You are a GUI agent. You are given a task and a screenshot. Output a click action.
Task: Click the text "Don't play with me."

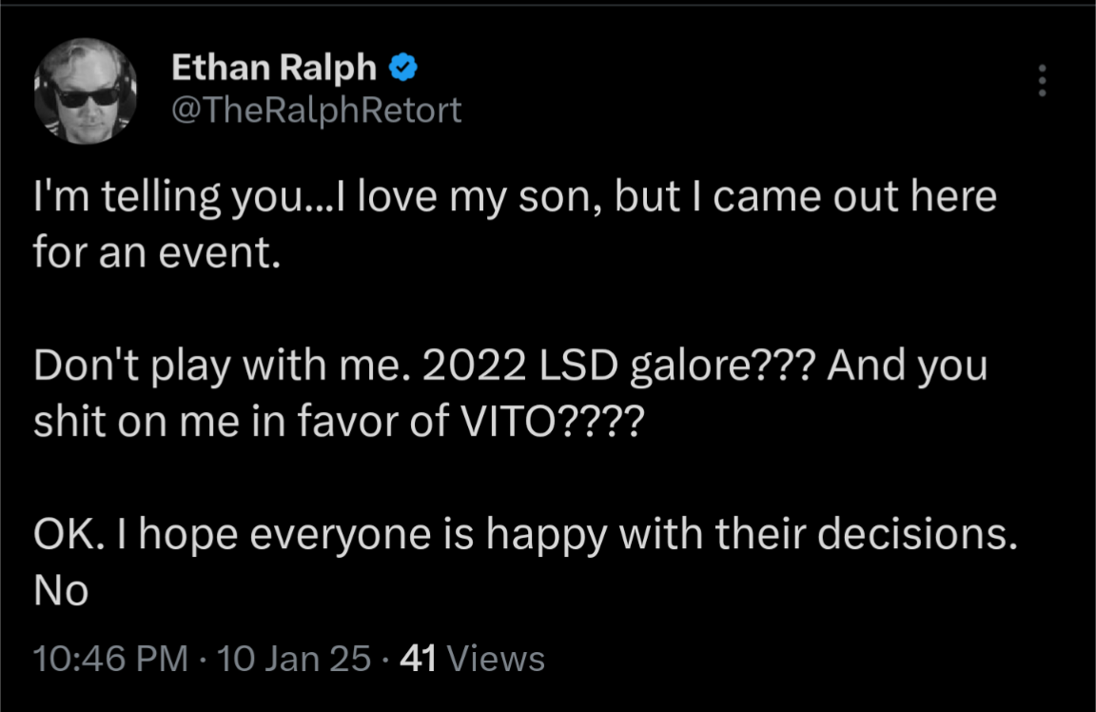221,366
